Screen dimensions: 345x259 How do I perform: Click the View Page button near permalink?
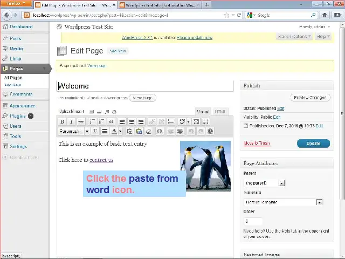tap(142, 98)
